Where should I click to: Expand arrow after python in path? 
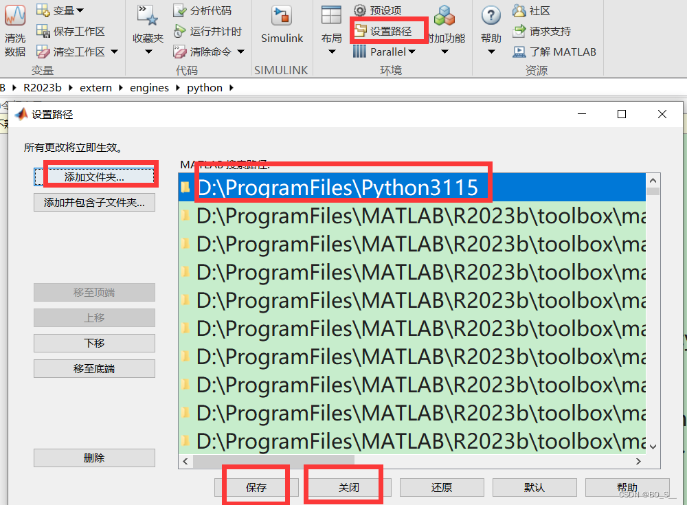click(232, 88)
